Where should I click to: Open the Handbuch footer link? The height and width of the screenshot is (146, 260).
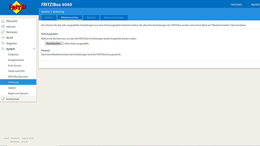click(x=15, y=138)
